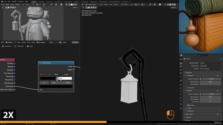The image size is (223, 125).
Task: Open the Physics properties tab
Action: coord(181,94)
